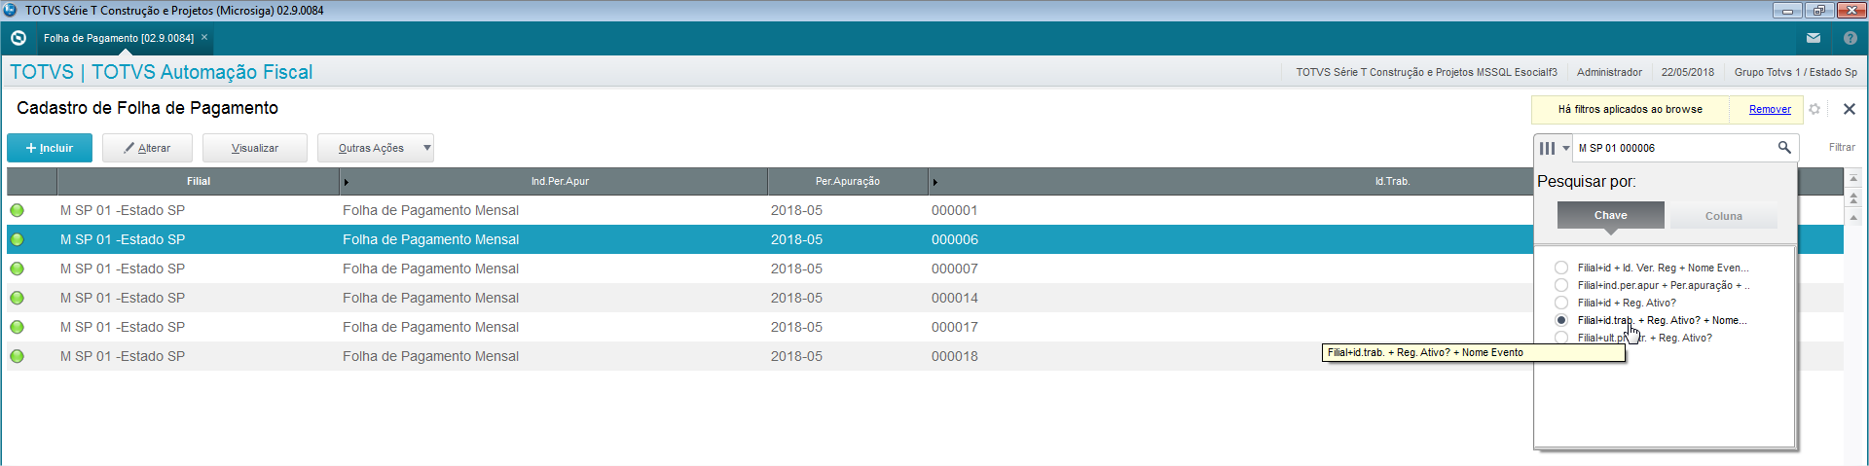Sort by the Id.Trab. column header
The height and width of the screenshot is (466, 1869).
pos(1392,181)
